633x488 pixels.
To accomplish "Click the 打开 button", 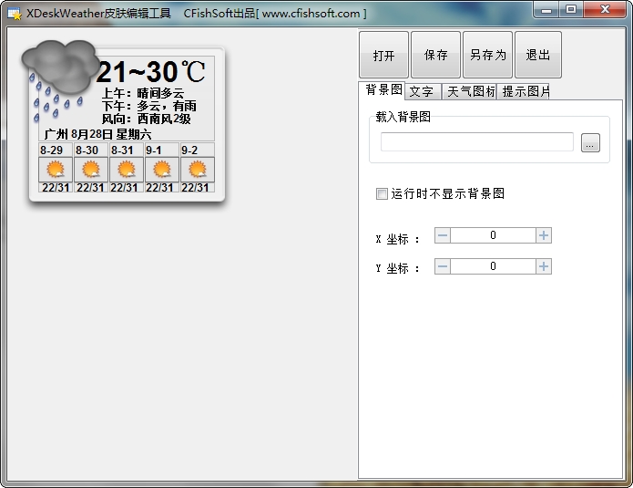I will click(384, 55).
